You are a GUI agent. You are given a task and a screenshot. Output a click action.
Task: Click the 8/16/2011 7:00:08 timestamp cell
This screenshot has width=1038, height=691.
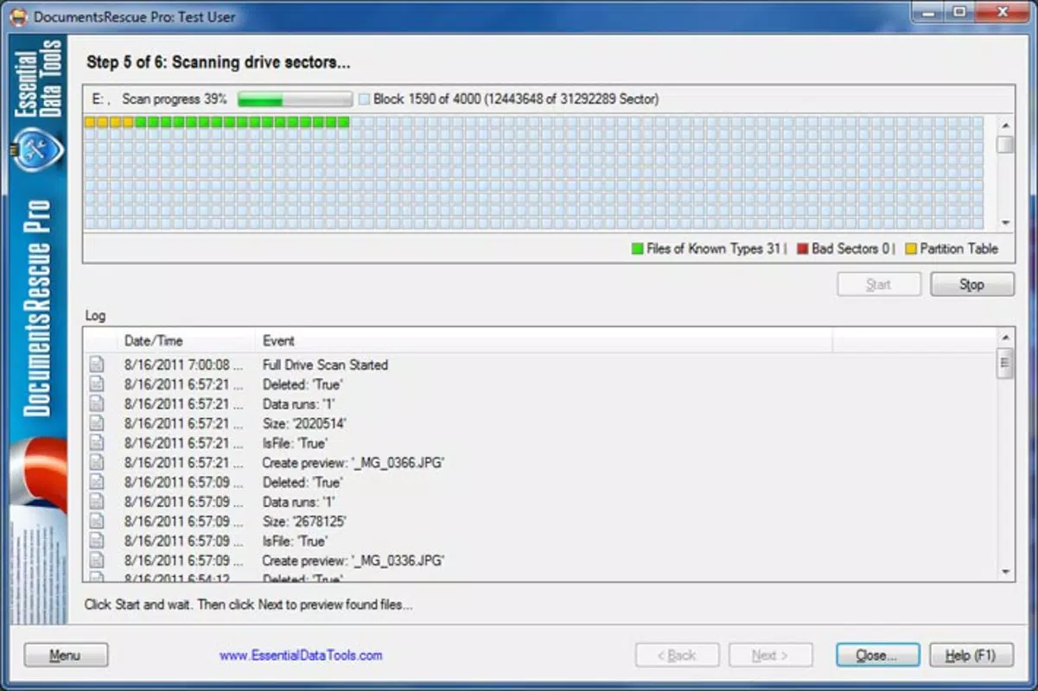click(184, 365)
